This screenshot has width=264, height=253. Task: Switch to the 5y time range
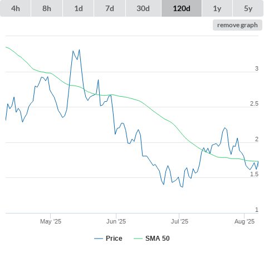[x=248, y=8]
